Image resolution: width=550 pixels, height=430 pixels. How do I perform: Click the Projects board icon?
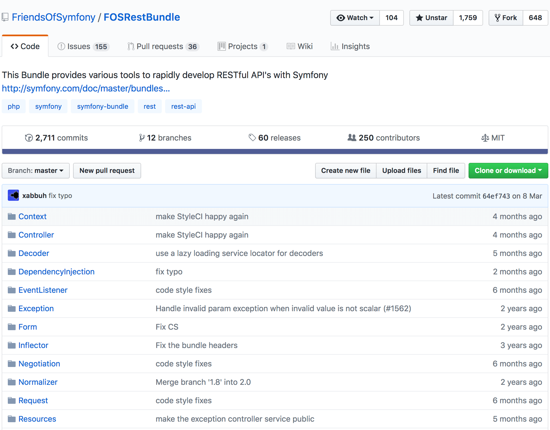click(x=222, y=46)
